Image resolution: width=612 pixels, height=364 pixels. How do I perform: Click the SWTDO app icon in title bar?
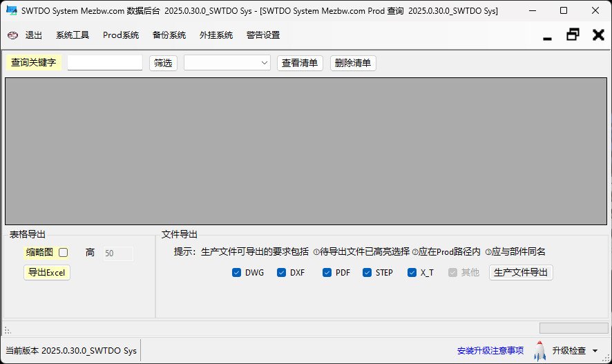coord(12,11)
